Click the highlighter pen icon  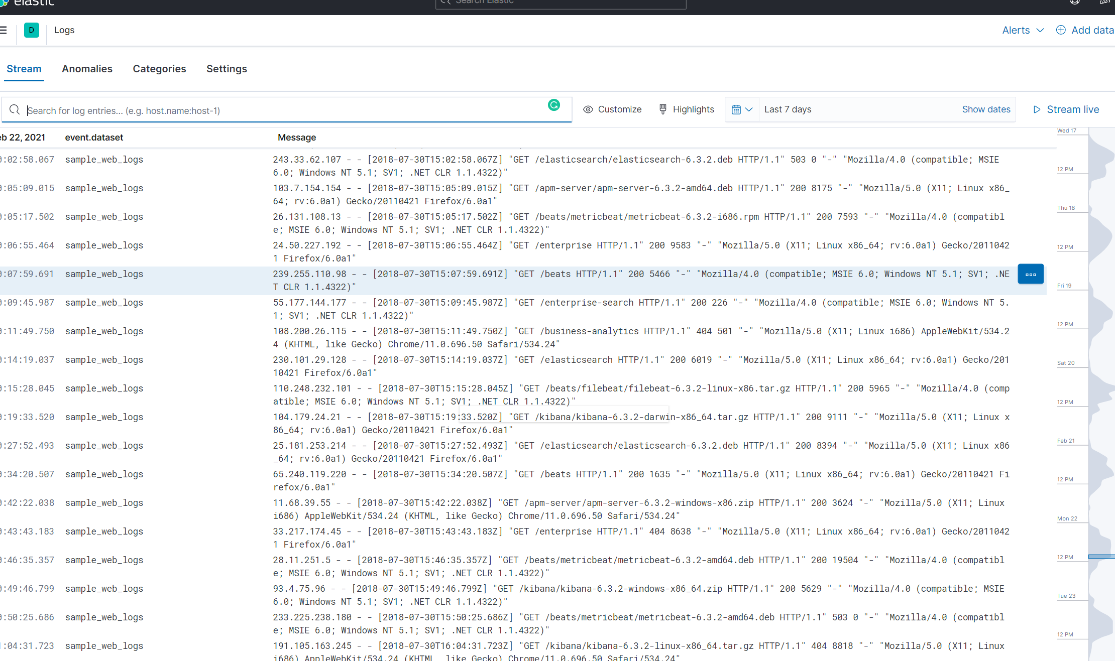(x=663, y=109)
